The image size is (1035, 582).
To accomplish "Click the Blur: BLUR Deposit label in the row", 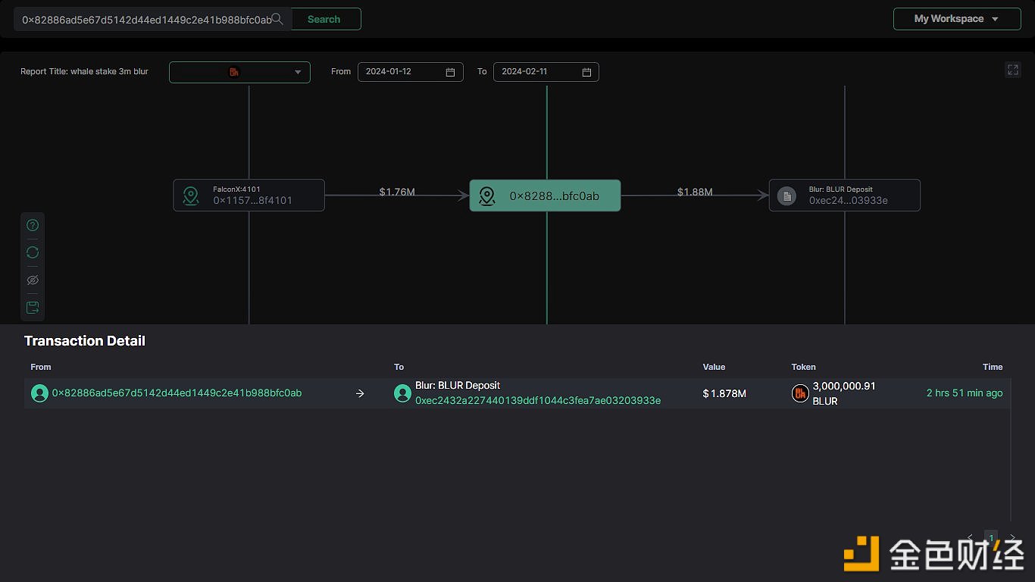I will (x=458, y=386).
